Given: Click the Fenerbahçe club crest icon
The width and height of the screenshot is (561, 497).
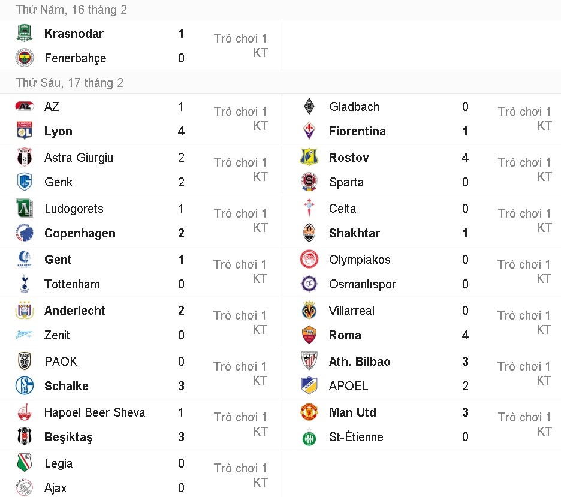Looking at the screenshot, I should point(24,58).
